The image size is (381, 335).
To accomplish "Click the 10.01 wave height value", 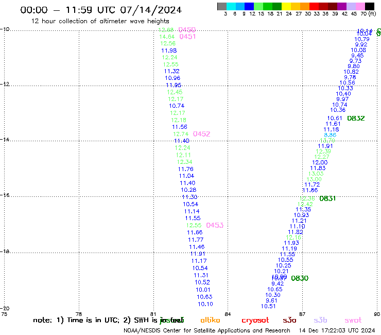I will click(203, 290).
